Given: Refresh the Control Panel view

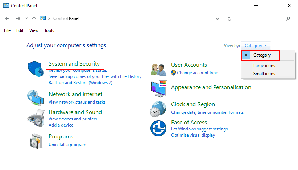Looking at the screenshot, I should [229, 18].
